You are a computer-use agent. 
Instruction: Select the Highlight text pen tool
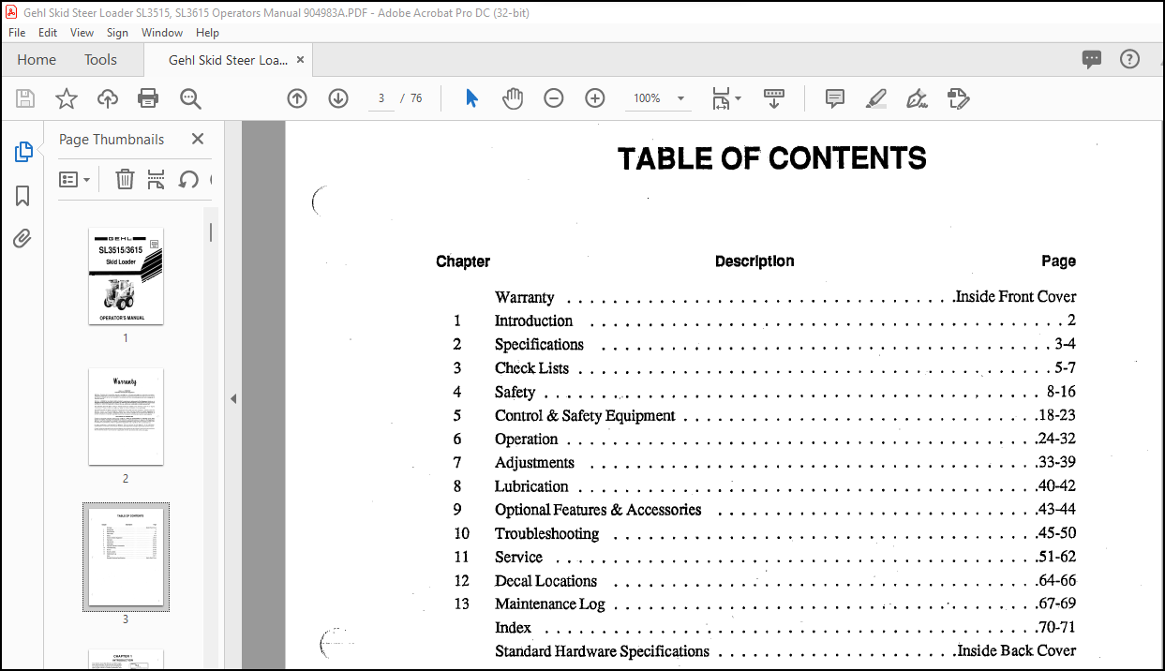[876, 98]
